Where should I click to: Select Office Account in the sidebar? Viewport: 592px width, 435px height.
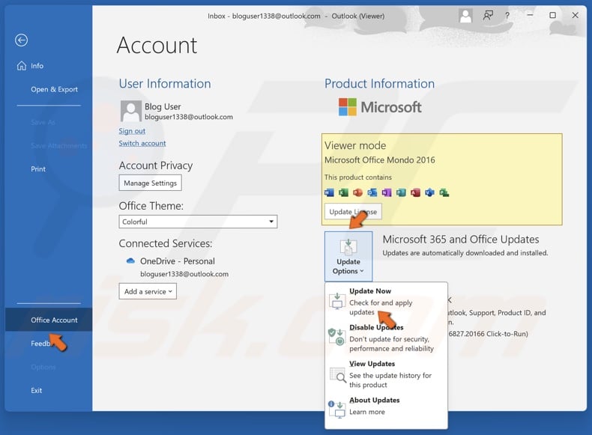click(49, 320)
